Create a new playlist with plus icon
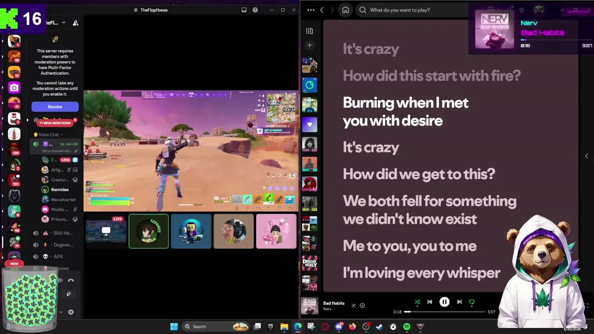The width and height of the screenshot is (594, 334). (310, 45)
